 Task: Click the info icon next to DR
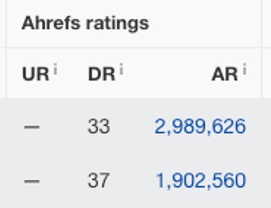pyautogui.click(x=121, y=70)
